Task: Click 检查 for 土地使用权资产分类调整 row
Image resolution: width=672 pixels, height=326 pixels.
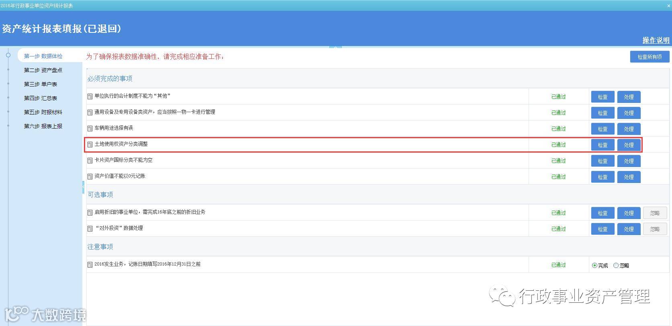Action: tap(603, 145)
